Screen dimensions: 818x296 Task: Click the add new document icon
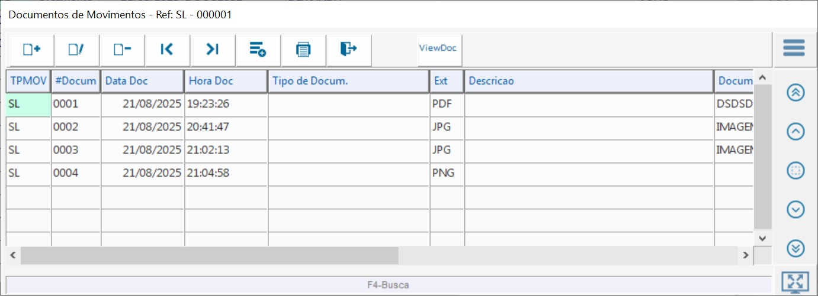(31, 50)
